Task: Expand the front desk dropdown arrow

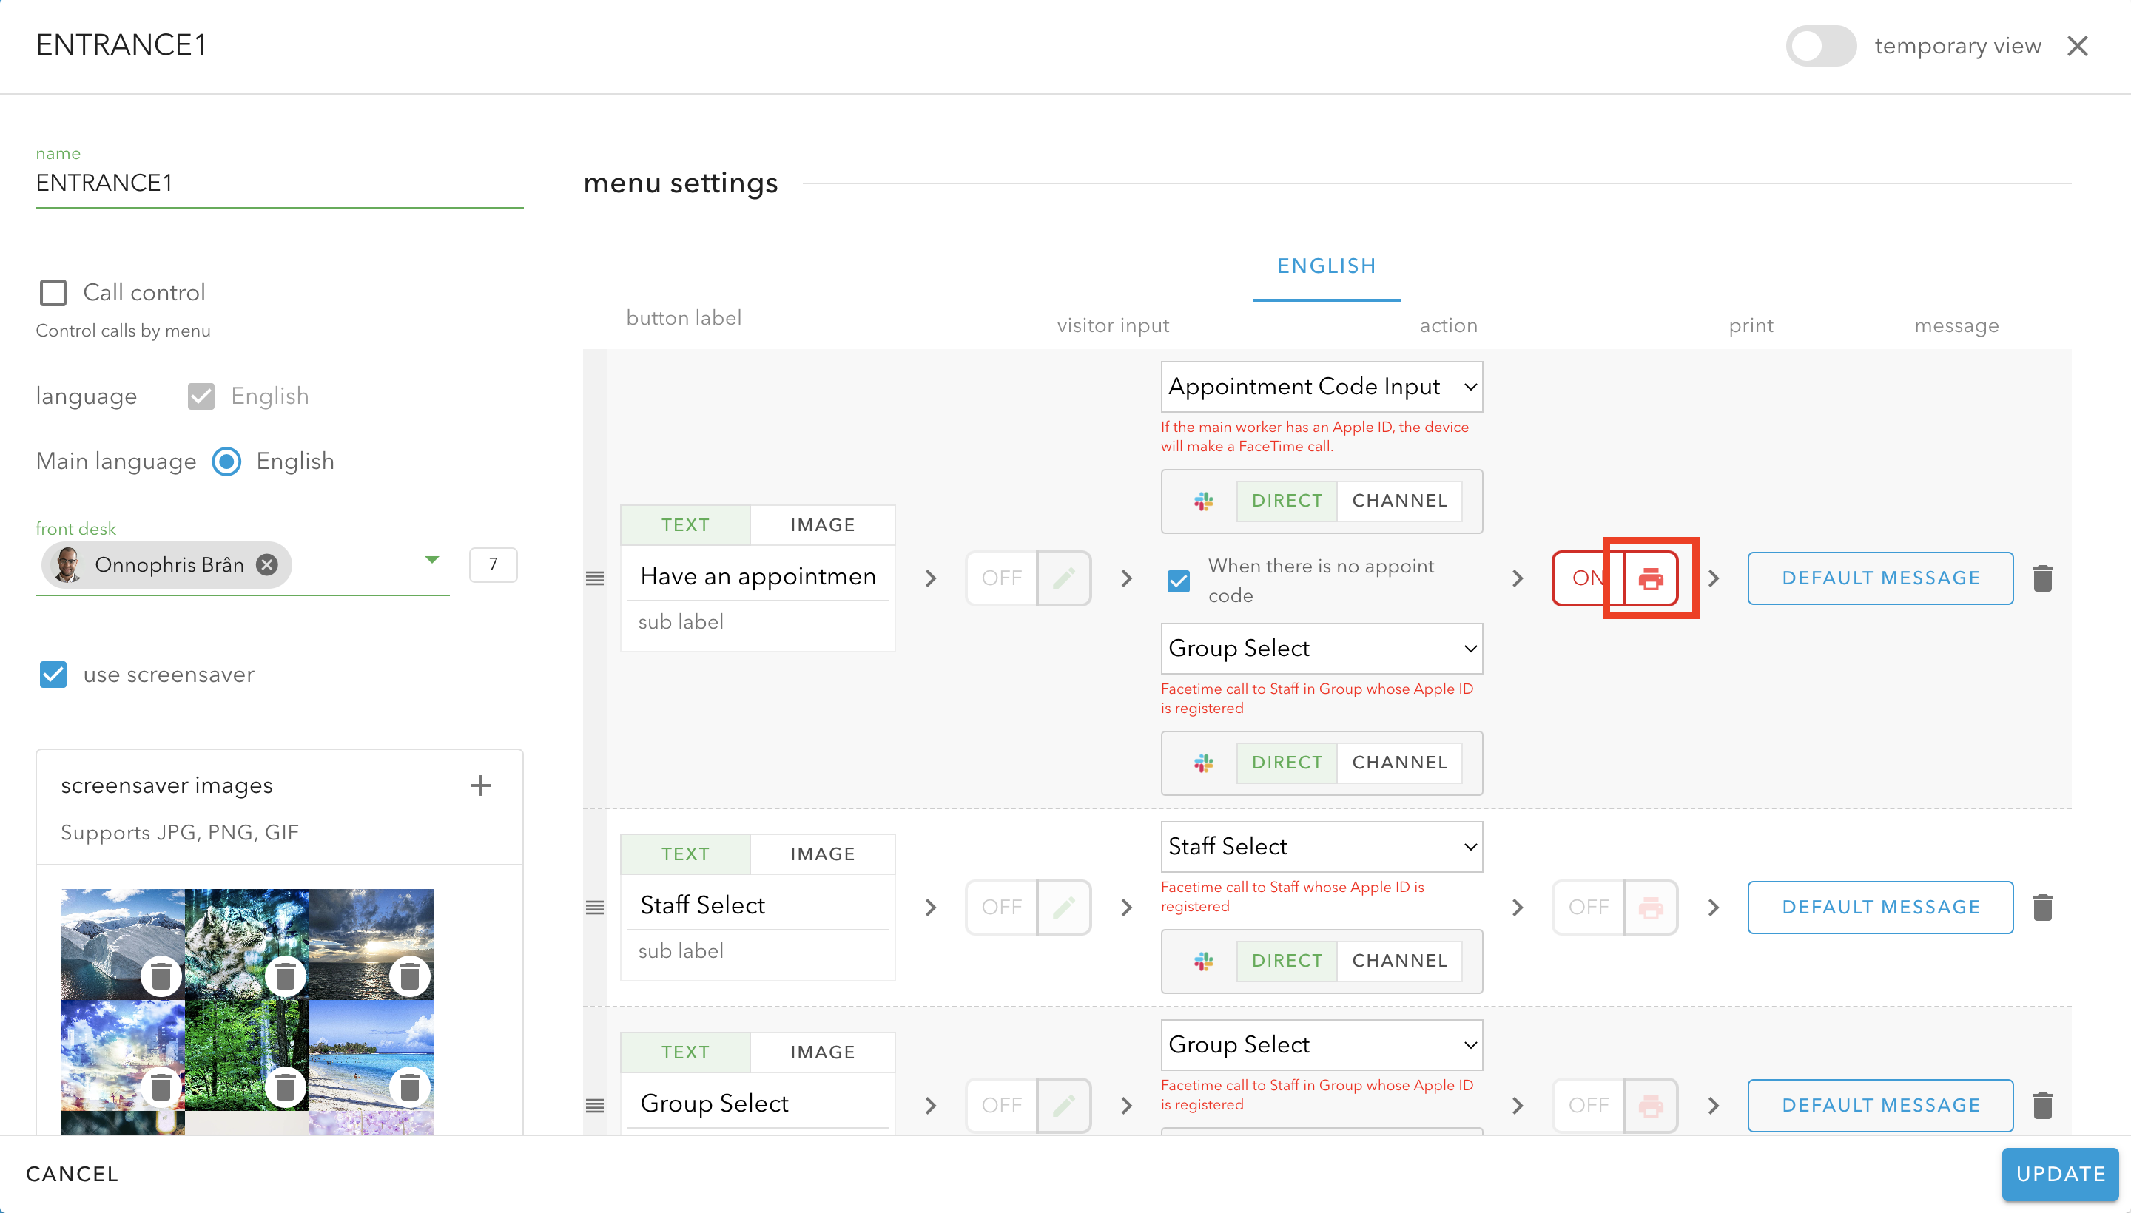Action: pyautogui.click(x=431, y=560)
